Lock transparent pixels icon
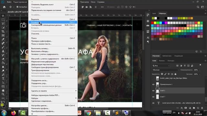207x116 pixels. (162, 74)
